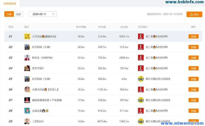
Task: Click 陈先生 avatar in row 03
Action: [x=27, y=58]
